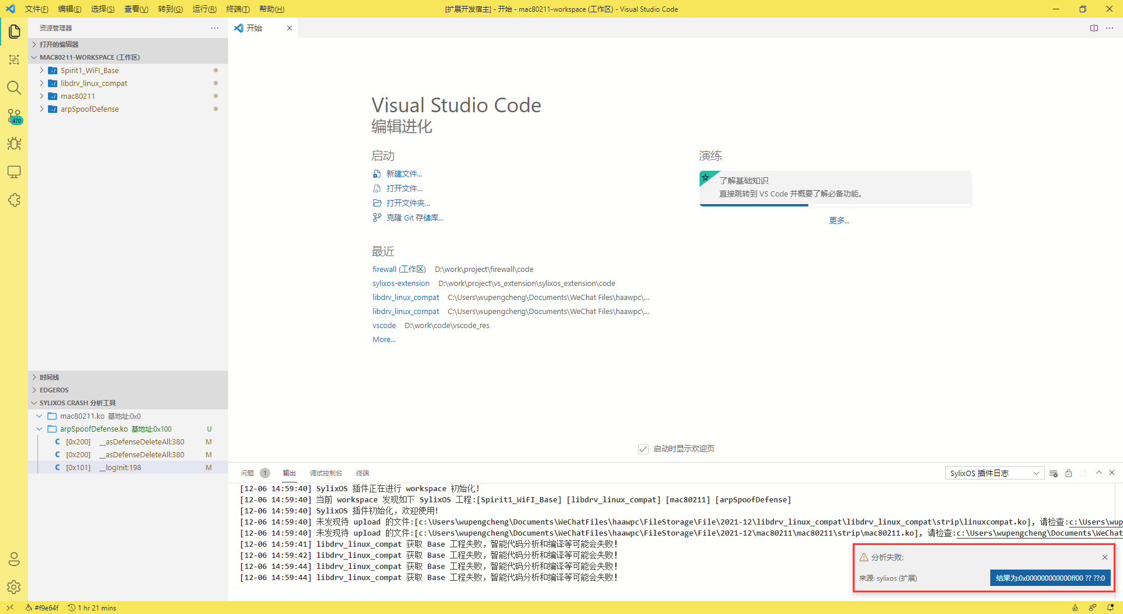Switch to the 问题 panel tab

pos(254,473)
